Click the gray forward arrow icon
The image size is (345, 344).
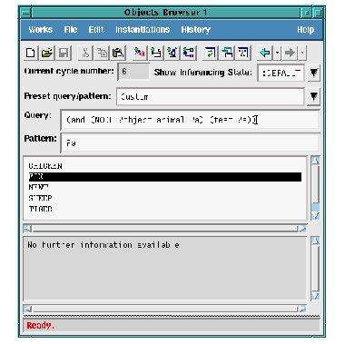pyautogui.click(x=291, y=53)
